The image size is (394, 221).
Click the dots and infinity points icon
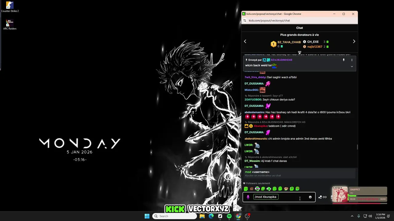[322, 197]
